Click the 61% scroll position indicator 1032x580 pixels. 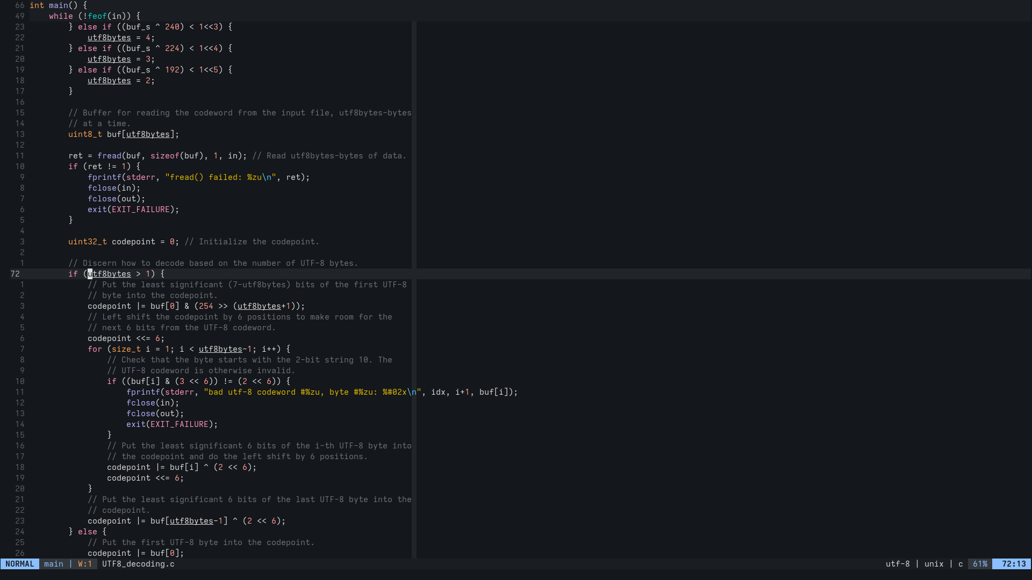coord(980,564)
